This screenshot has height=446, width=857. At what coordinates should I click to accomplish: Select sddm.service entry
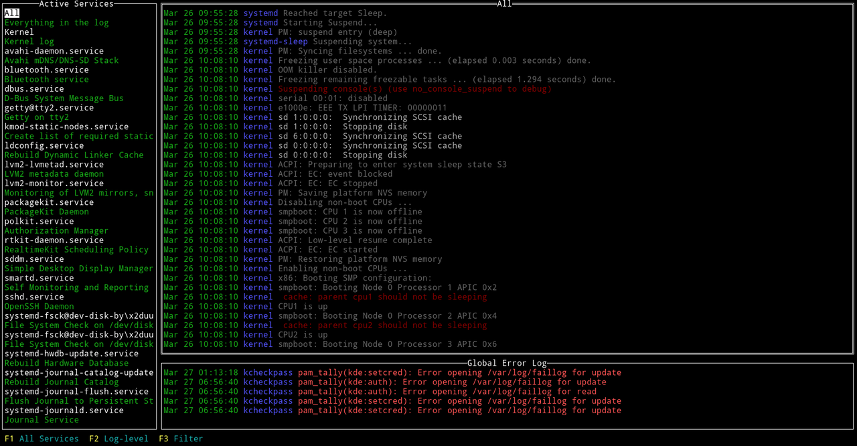coord(34,258)
